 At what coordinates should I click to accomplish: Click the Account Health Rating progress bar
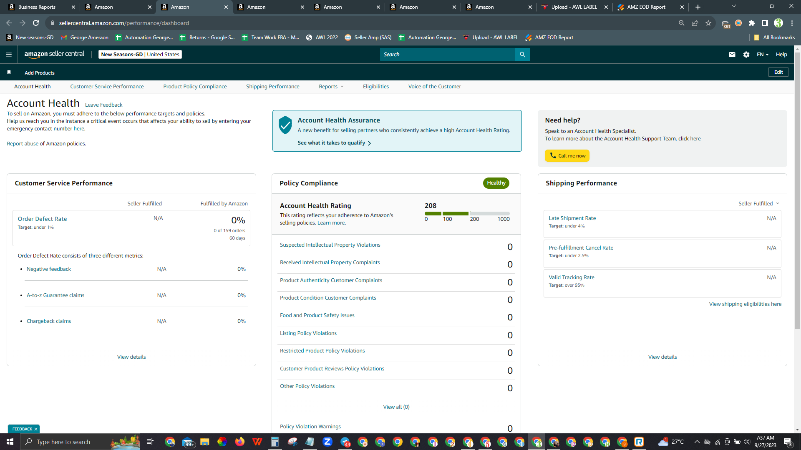467,213
